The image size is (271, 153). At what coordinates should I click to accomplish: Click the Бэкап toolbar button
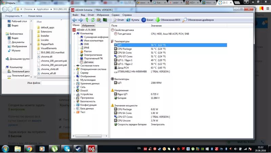point(147,20)
